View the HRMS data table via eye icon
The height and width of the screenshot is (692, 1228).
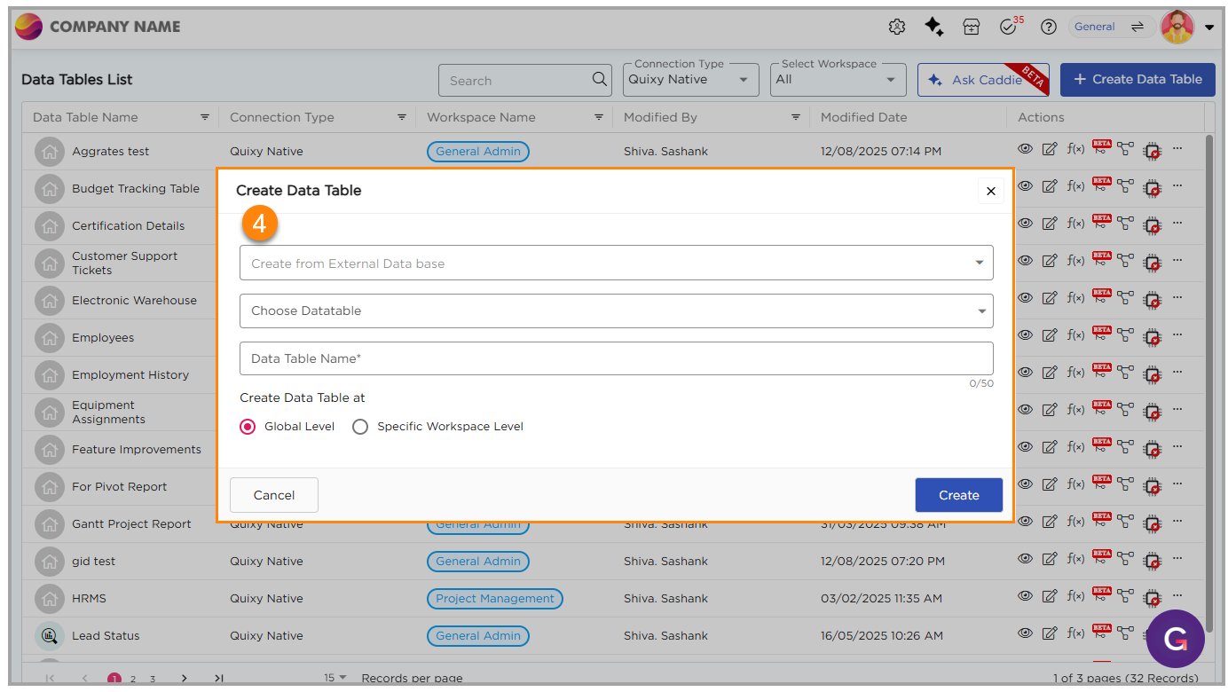click(1025, 596)
